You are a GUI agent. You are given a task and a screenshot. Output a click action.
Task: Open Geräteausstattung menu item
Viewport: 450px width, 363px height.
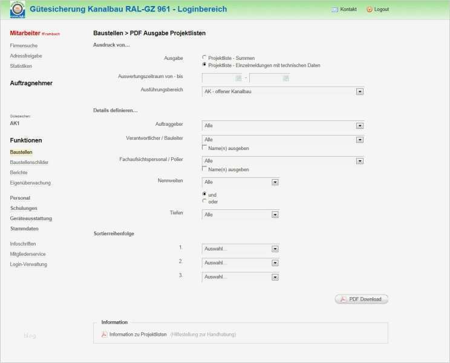[31, 218]
